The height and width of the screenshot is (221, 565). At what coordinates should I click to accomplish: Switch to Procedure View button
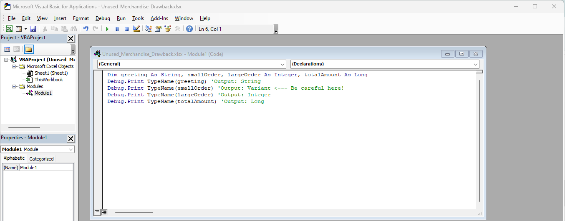point(97,212)
